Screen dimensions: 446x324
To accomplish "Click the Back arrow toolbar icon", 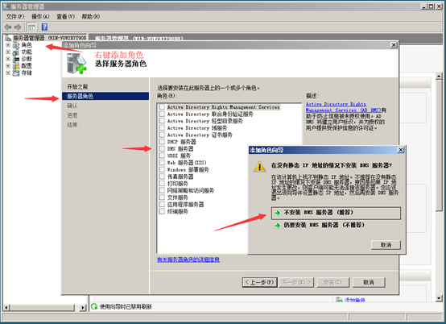I will click(x=8, y=27).
